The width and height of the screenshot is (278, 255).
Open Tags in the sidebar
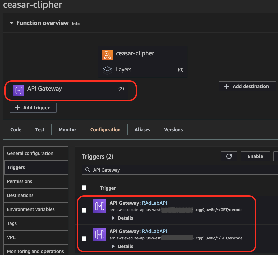pos(36,223)
